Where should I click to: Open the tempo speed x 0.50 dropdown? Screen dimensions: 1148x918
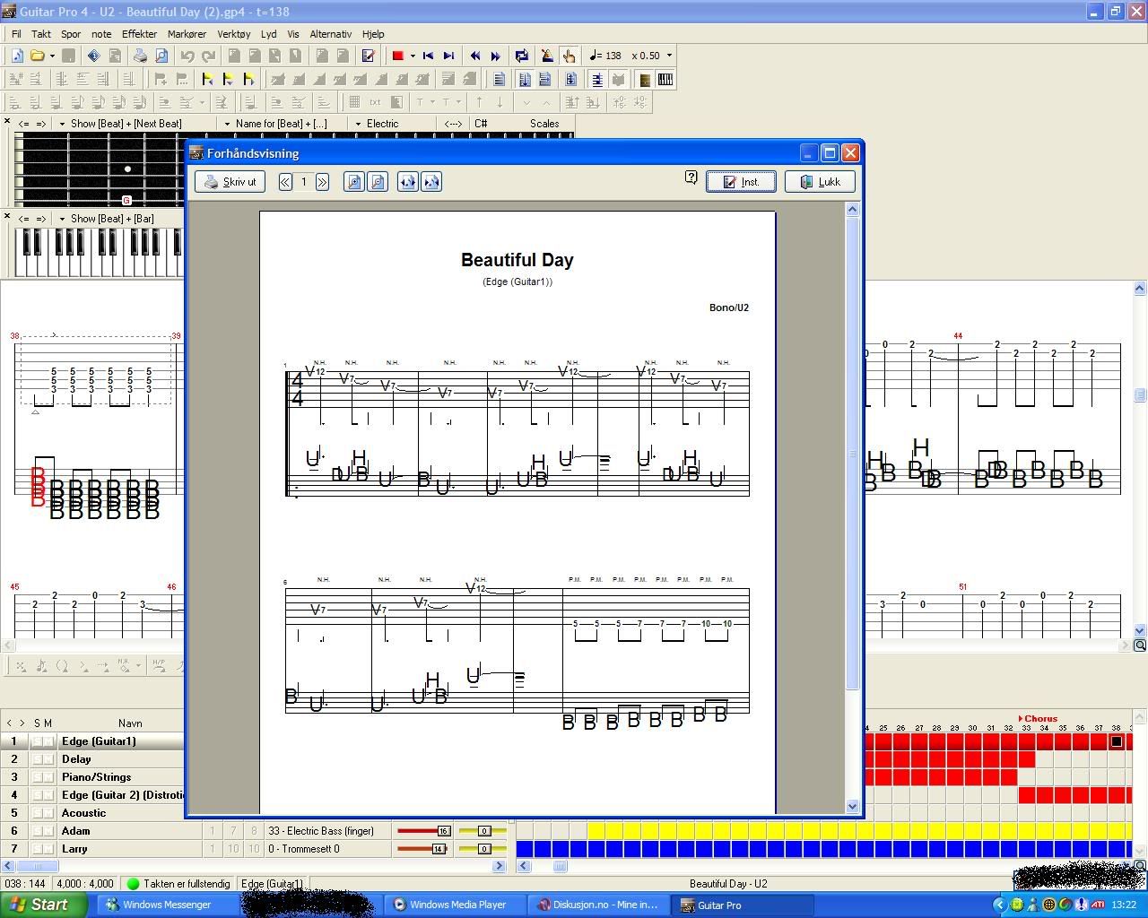click(x=669, y=56)
